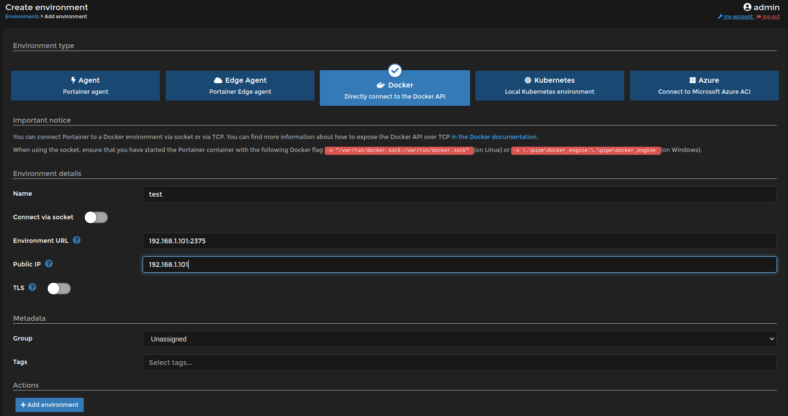Open the my account link
This screenshot has height=416, width=788.
(x=735, y=16)
